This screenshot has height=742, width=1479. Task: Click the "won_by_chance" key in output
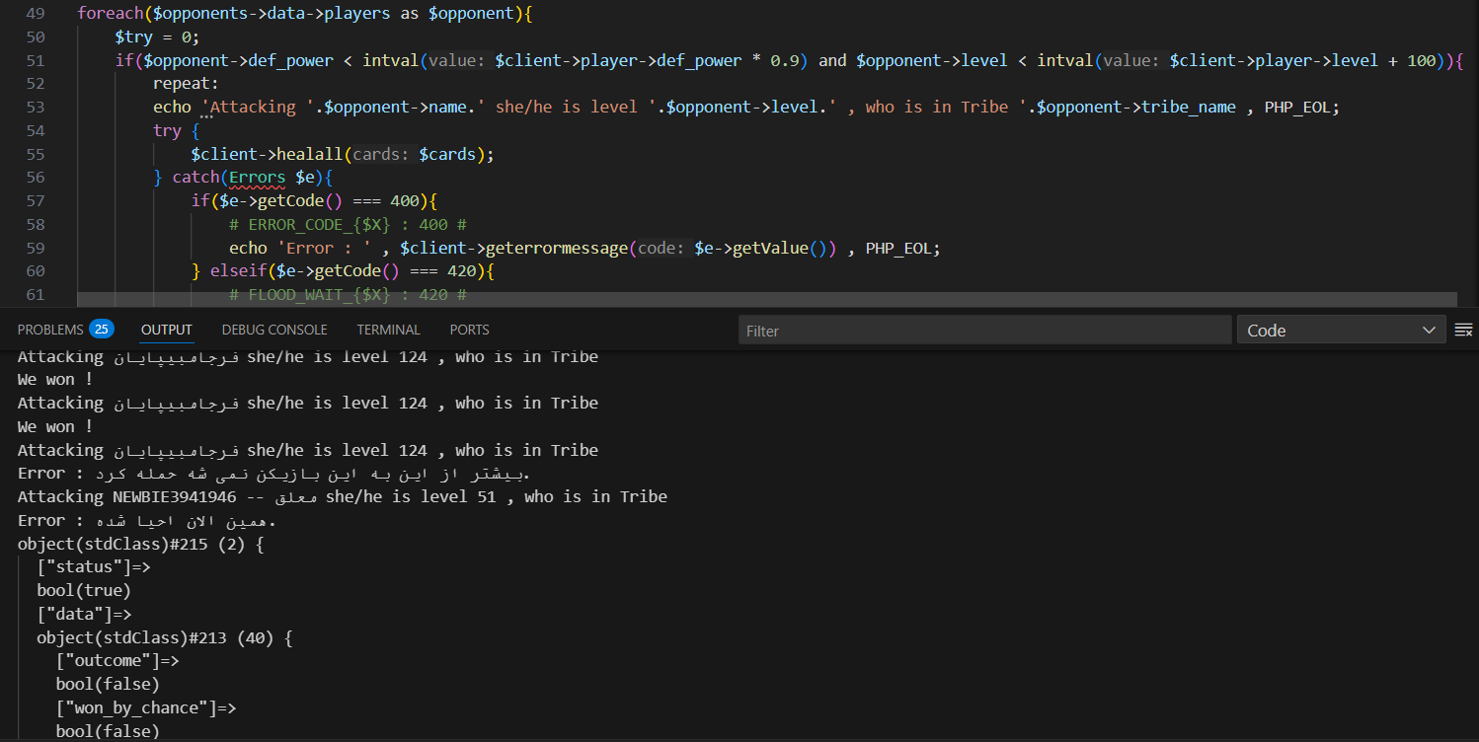[146, 708]
